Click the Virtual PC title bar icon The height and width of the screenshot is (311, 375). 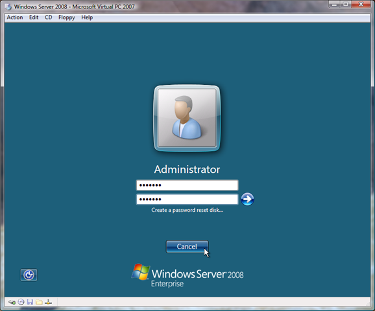pos(8,6)
